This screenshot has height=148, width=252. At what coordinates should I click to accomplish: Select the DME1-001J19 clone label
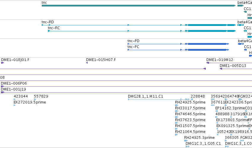pos(14,89)
